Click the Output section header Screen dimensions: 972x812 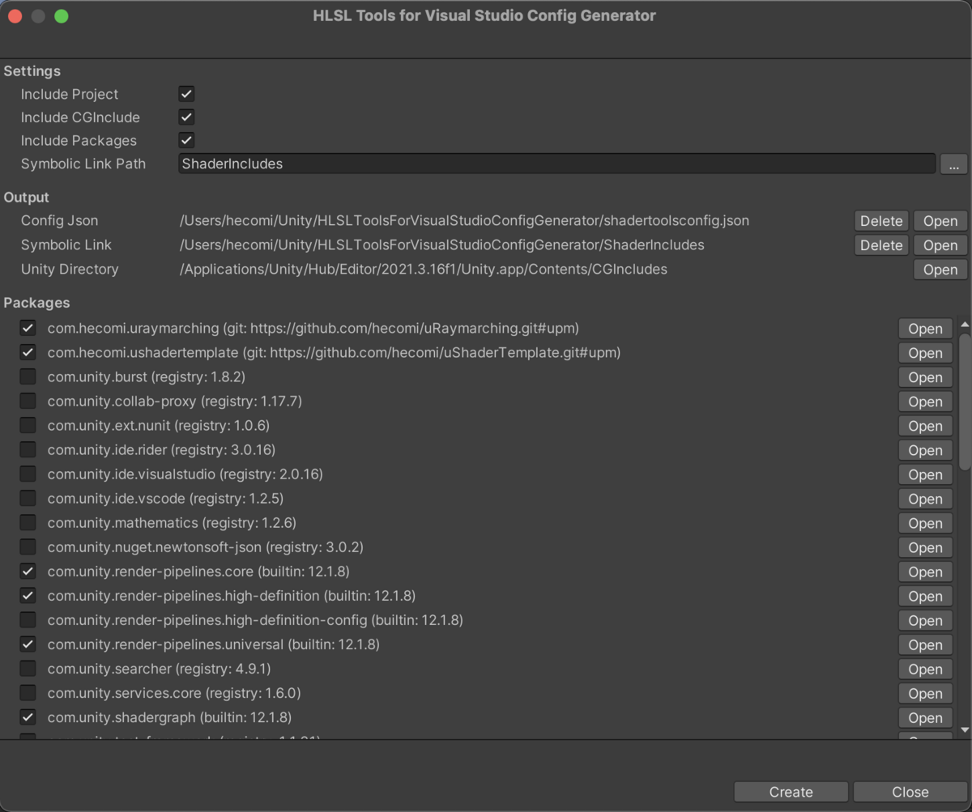tap(26, 198)
